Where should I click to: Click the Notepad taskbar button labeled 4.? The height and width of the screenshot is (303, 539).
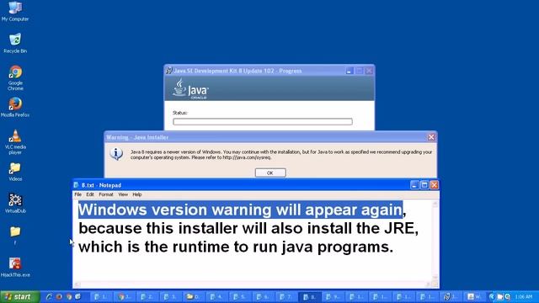217,297
